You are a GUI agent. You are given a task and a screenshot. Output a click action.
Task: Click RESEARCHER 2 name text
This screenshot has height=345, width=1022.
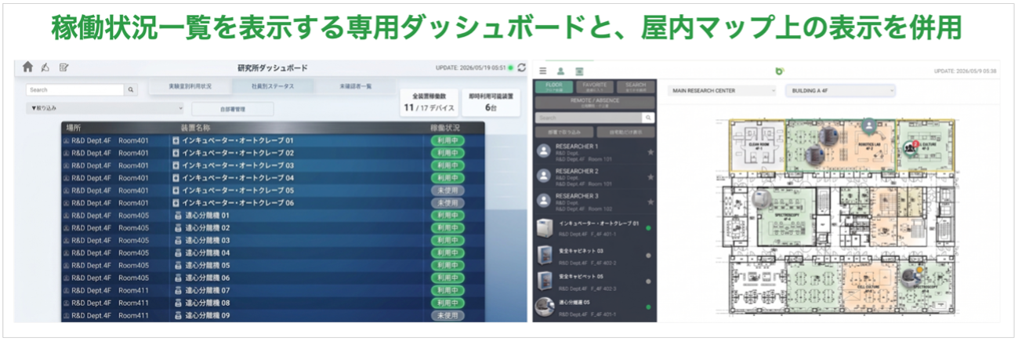click(x=576, y=171)
